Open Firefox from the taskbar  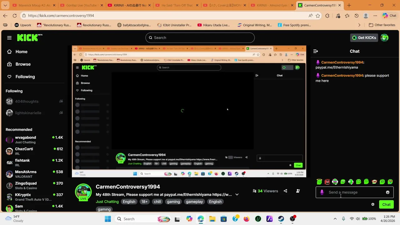[247, 219]
